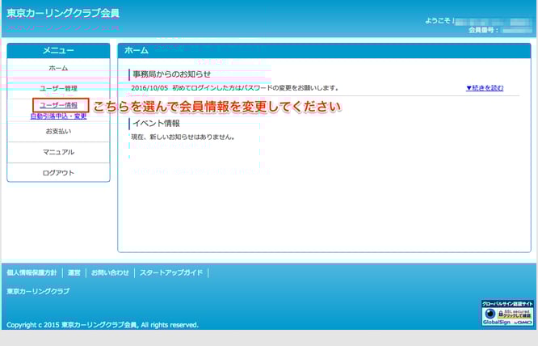This screenshot has width=538, height=346.
Task: Click the イベント情報 heading
Action: pyautogui.click(x=156, y=123)
